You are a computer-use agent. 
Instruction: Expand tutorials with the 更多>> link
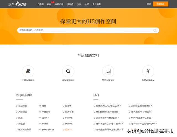point(69,130)
